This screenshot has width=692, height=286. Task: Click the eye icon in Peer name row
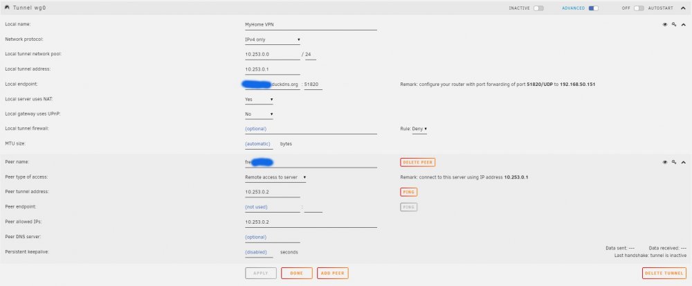(x=664, y=162)
